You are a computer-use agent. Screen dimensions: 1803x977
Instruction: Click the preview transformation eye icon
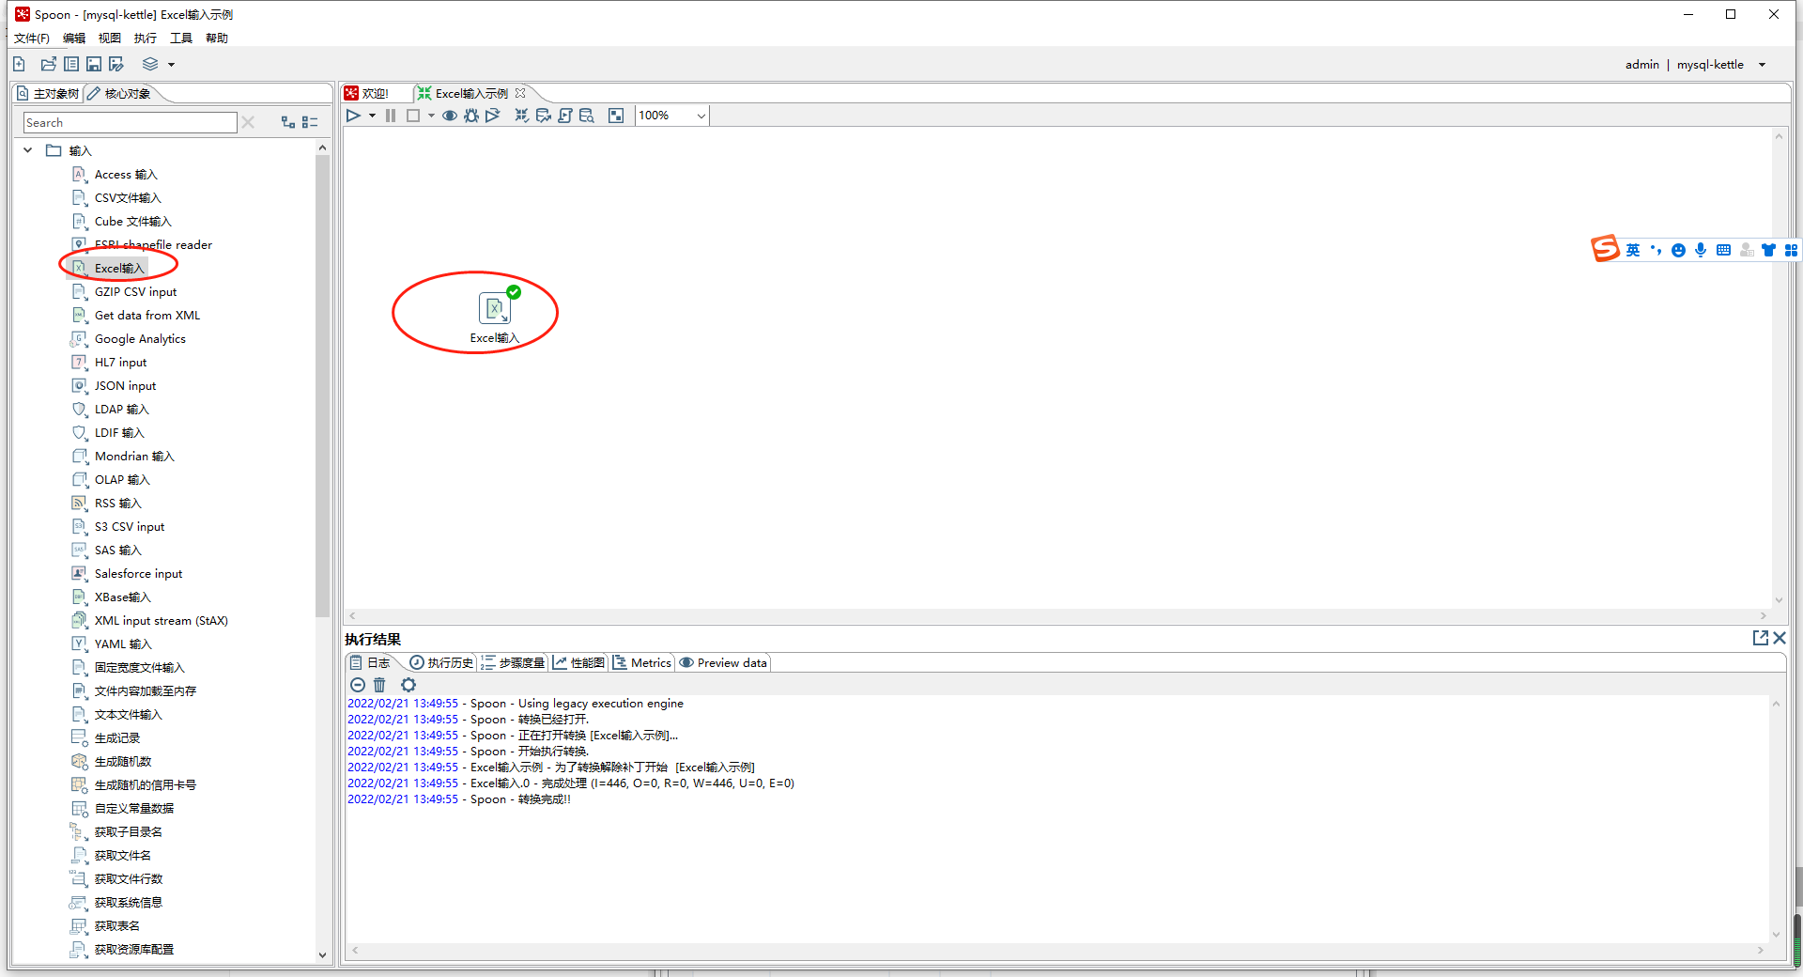pyautogui.click(x=450, y=116)
